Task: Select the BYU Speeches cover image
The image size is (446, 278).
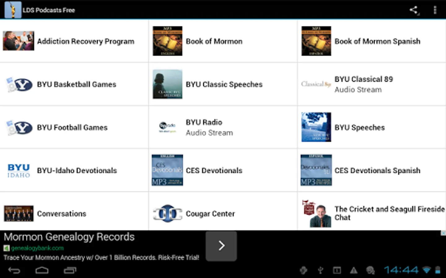Action: click(x=316, y=127)
